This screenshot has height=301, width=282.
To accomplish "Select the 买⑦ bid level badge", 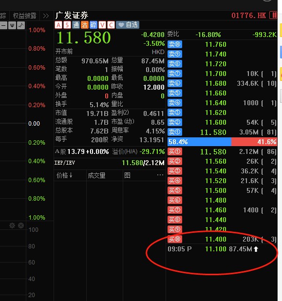I will point(175,210).
